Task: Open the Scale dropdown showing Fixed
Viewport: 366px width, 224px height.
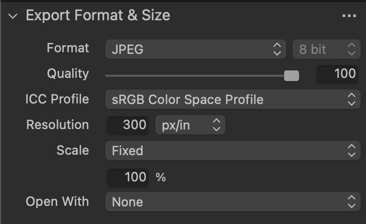Action: coord(233,150)
